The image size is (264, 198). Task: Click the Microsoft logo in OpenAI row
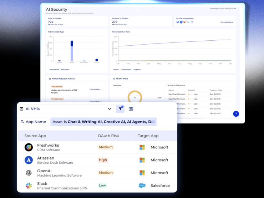coord(142,173)
